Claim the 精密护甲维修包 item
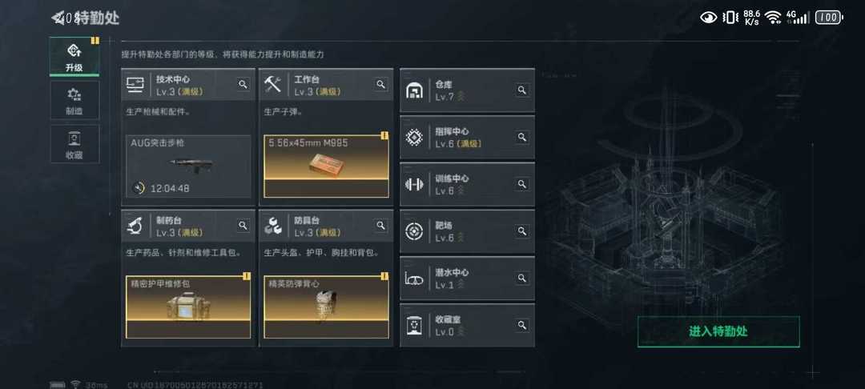 (x=188, y=307)
